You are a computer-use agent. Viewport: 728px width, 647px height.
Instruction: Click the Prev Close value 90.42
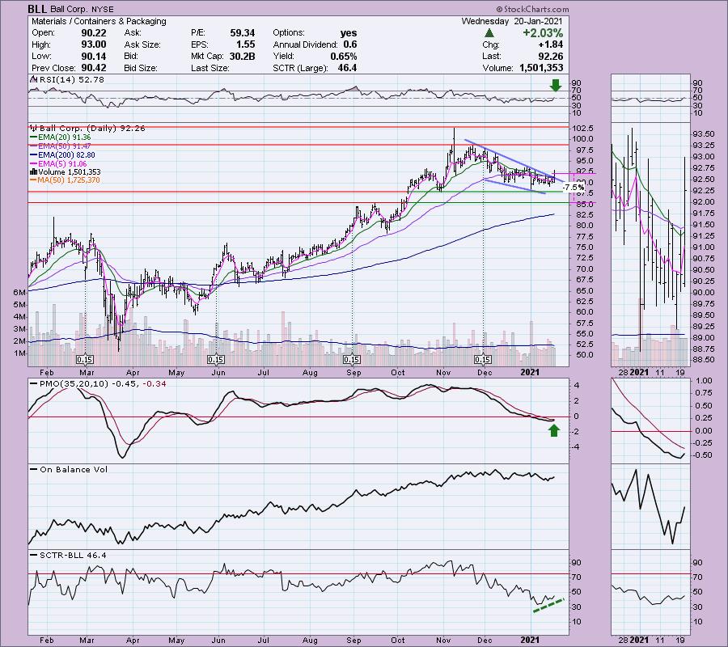[x=94, y=68]
